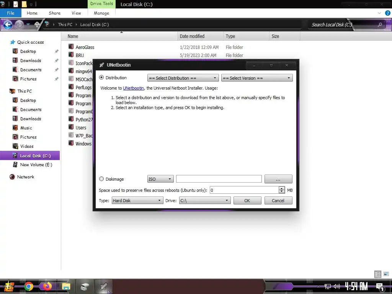Screen dimensions: 392x294
Task: Expand the ribbon with the chevron
Action: 379,13
